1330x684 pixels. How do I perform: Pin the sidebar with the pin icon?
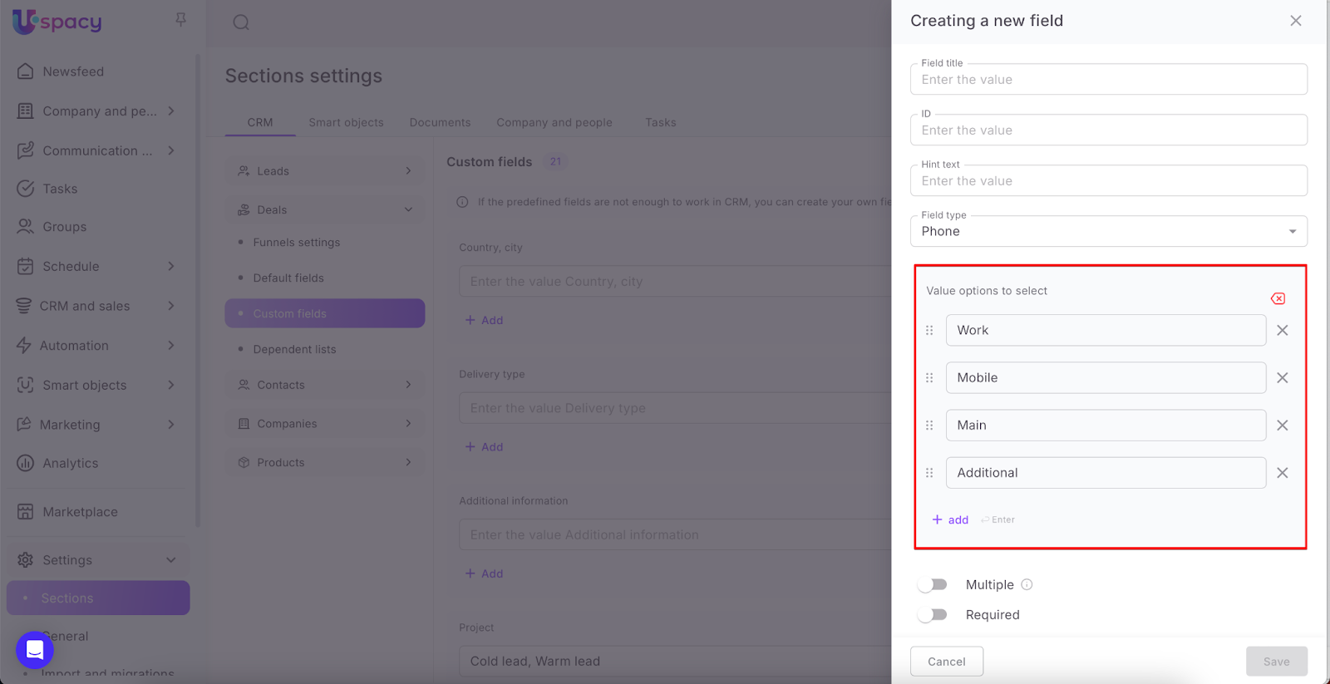coord(180,19)
